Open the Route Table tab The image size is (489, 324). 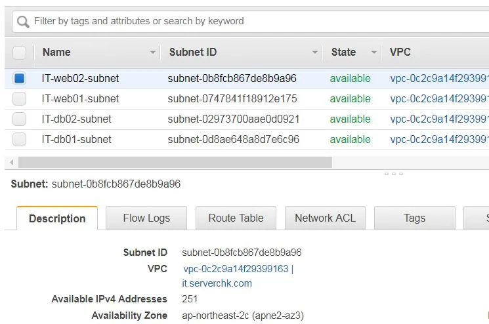tap(236, 218)
